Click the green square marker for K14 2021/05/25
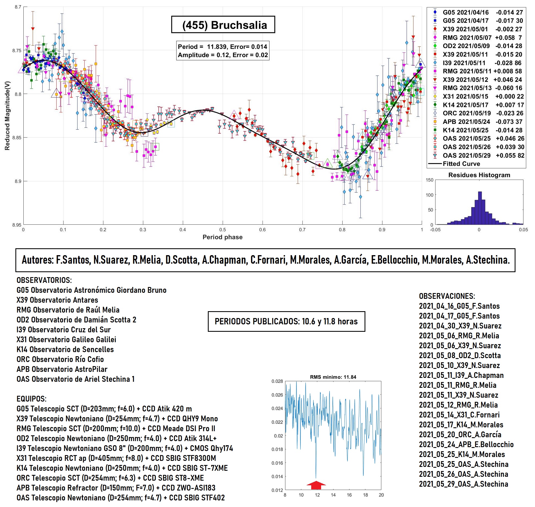This screenshot has height=507, width=535. click(435, 130)
